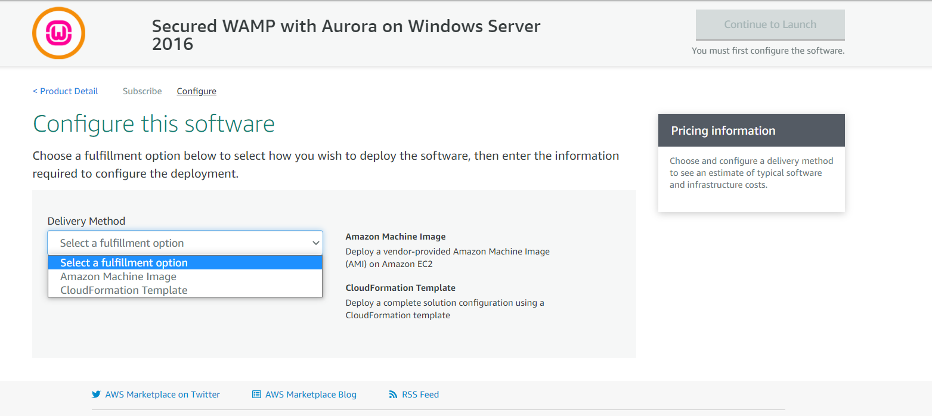The image size is (932, 416).
Task: Open the Delivery Method dropdown arrow
Action: click(315, 243)
